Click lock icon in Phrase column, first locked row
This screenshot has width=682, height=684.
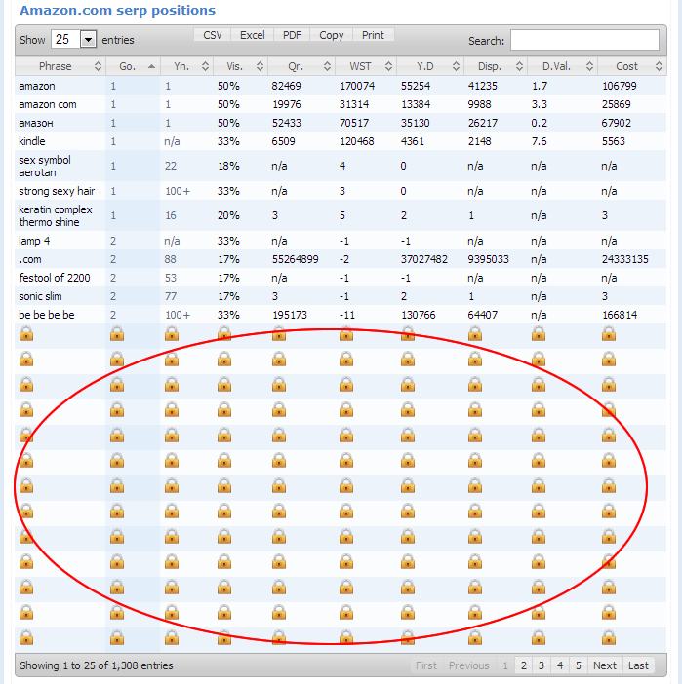pos(26,334)
